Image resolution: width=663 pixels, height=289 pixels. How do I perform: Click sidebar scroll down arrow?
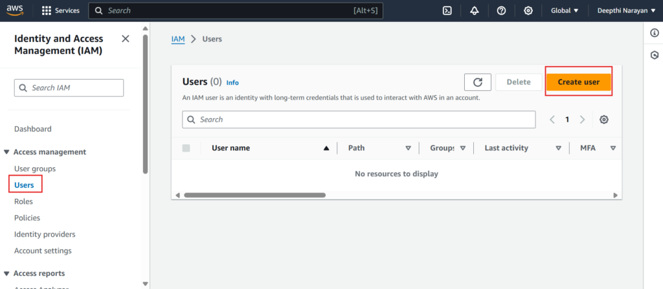tap(146, 284)
